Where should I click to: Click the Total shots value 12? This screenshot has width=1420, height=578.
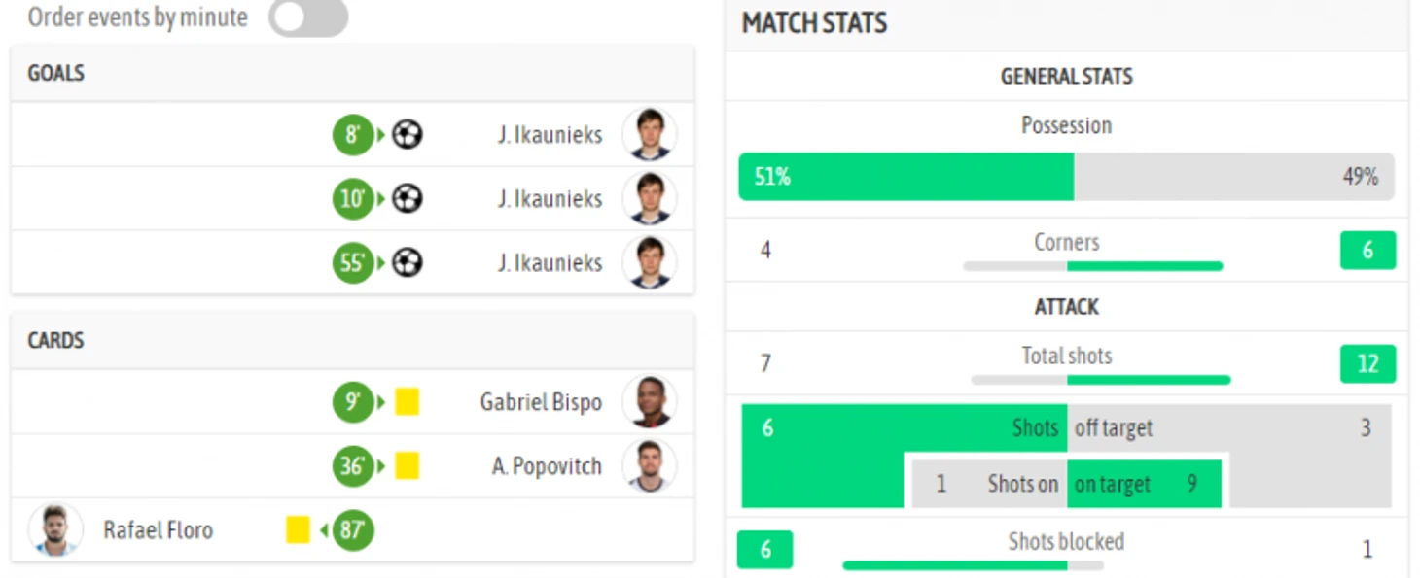pos(1367,363)
